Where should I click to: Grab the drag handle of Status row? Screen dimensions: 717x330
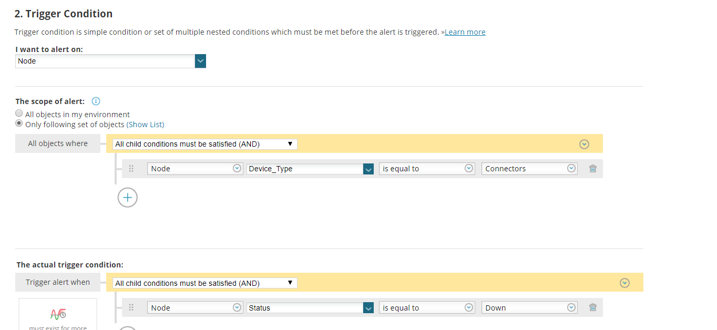(131, 308)
